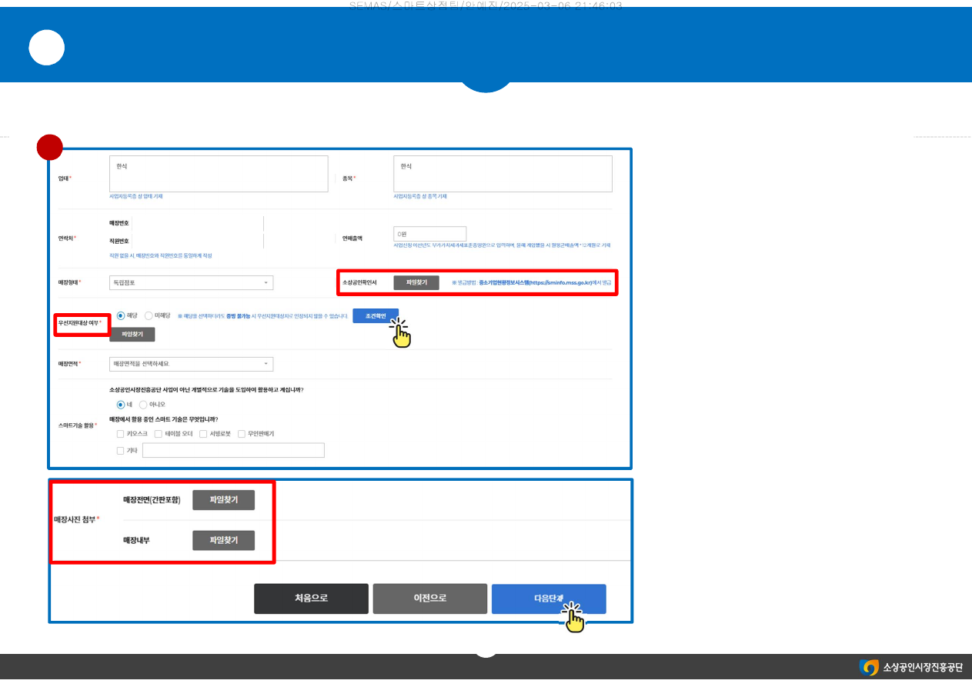Image resolution: width=972 pixels, height=687 pixels.
Task: Click 파일찾기 next to 소상공인확인서
Action: click(416, 283)
